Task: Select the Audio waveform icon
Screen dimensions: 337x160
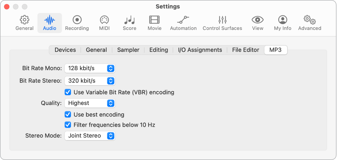Action: click(50, 20)
